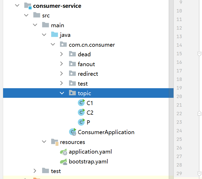Image resolution: width=202 pixels, height=179 pixels.
Task: Click gutter line number 20
Action: click(179, 97)
